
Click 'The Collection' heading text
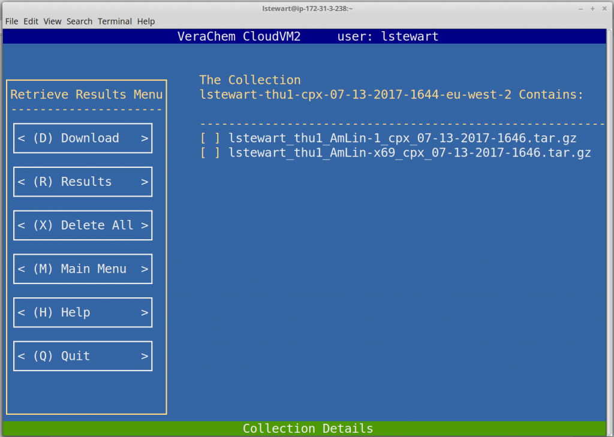(250, 80)
